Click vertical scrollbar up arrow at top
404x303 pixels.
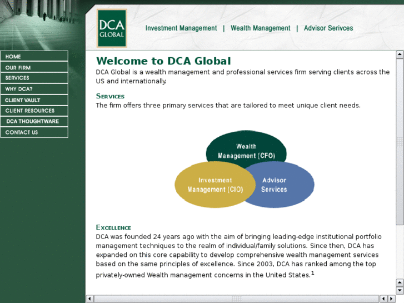tap(400, 54)
